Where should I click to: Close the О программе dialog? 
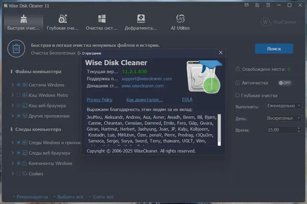click(221, 53)
